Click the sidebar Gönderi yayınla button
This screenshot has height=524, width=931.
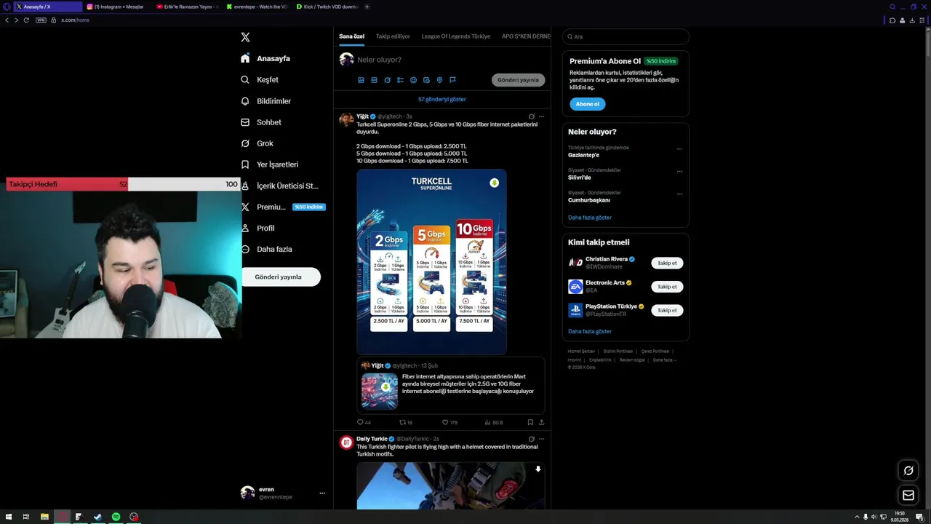pyautogui.click(x=278, y=277)
